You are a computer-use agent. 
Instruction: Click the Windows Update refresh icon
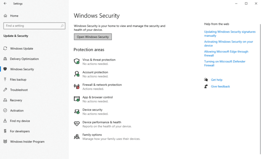tap(5, 48)
